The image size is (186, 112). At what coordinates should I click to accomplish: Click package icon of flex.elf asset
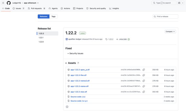coord(69,75)
